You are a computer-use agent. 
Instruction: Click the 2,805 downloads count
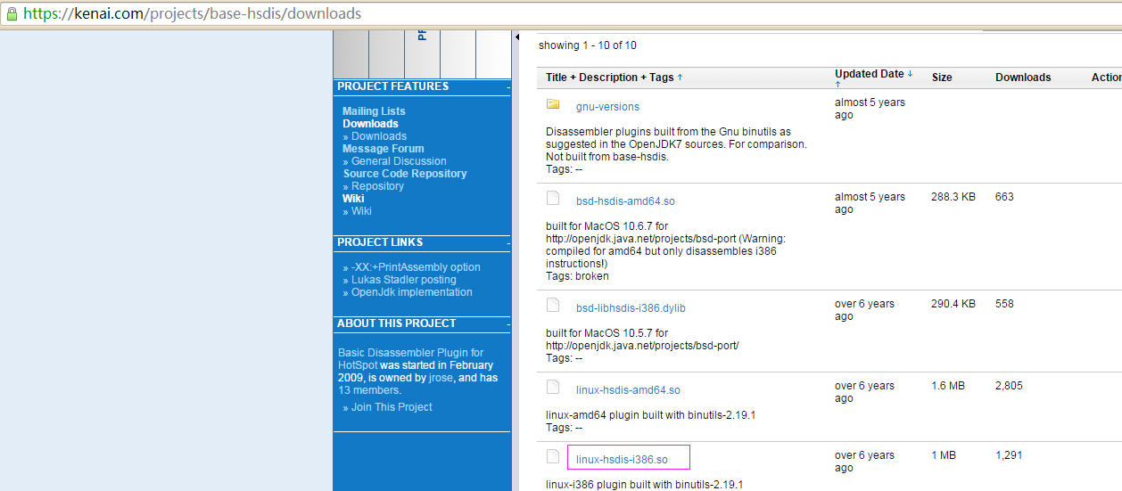1009,386
